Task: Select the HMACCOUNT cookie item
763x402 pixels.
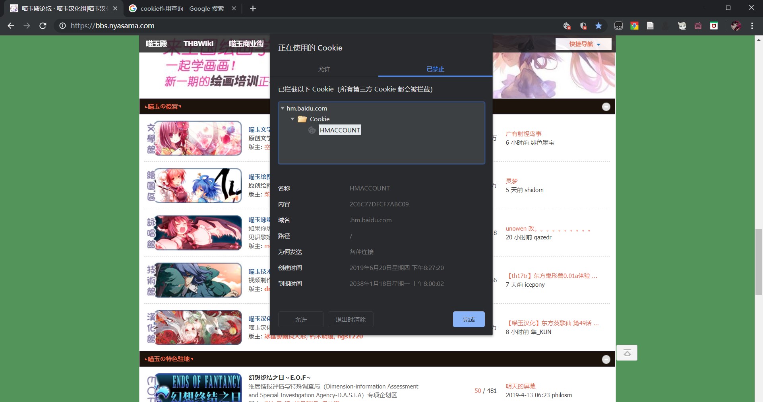Action: (339, 130)
